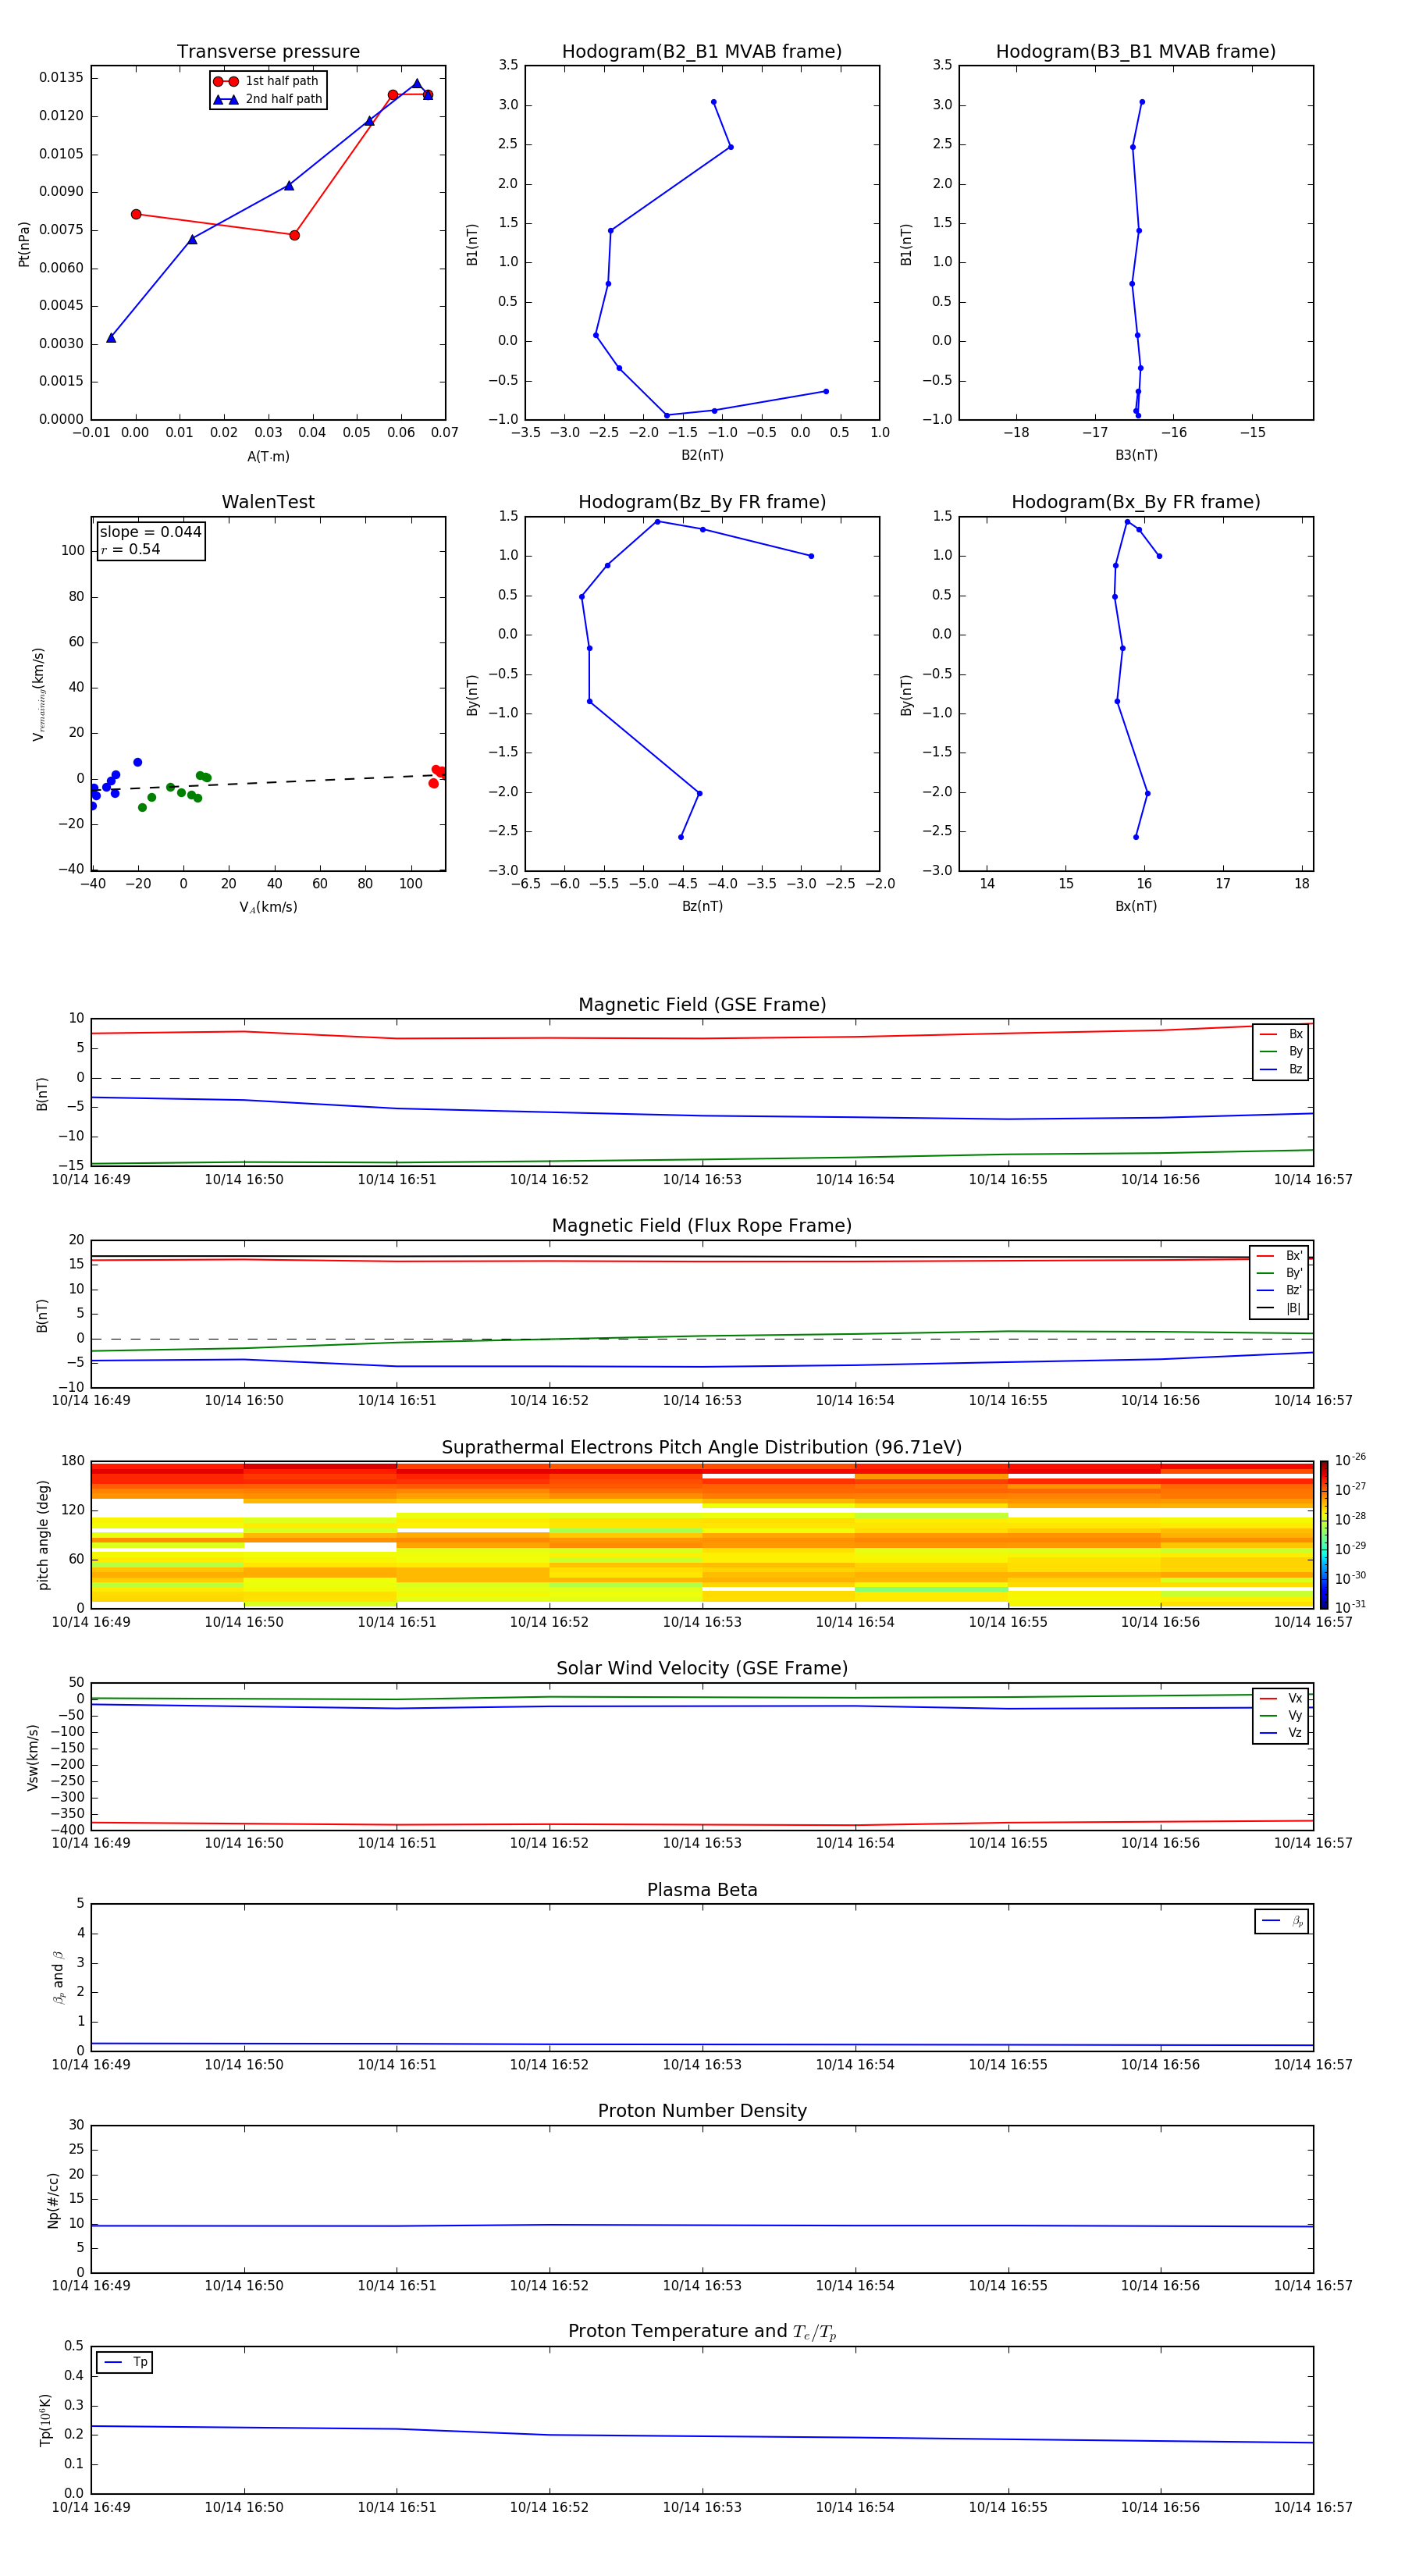This screenshot has height=2576, width=1405.
Task: Click '10/14 16:57' tick under Plasma Beta plot
Action: click(x=1313, y=2064)
